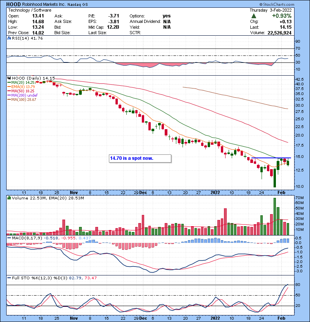
Task: Click the N/A value beside Annual Dividend
Action: (x=167, y=22)
